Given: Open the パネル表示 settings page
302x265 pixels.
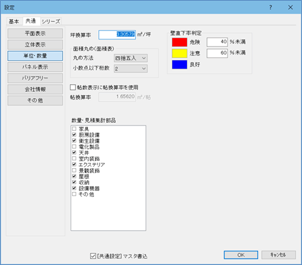Looking at the screenshot, I should pyautogui.click(x=35, y=67).
